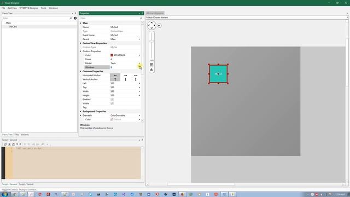Select both-sides vertical anchor
The width and height of the screenshot is (350, 197).
coord(136,79)
